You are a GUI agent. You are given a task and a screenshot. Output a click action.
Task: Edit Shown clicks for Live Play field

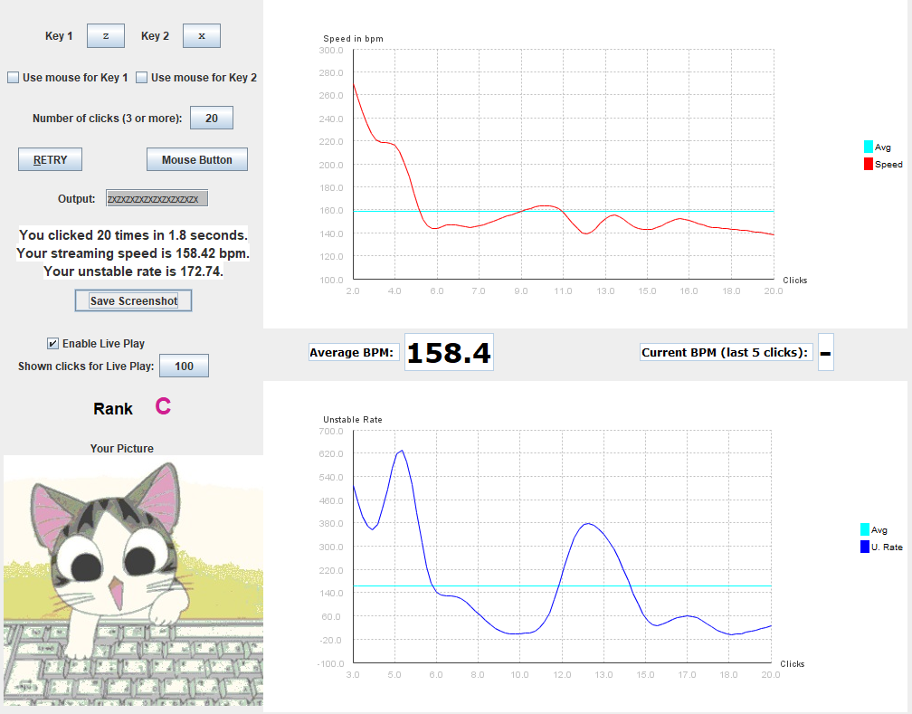(184, 366)
